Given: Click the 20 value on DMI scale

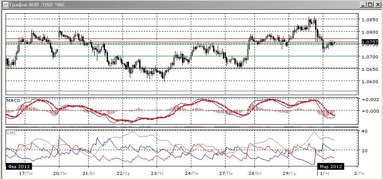Looking at the screenshot, I should click(365, 151).
